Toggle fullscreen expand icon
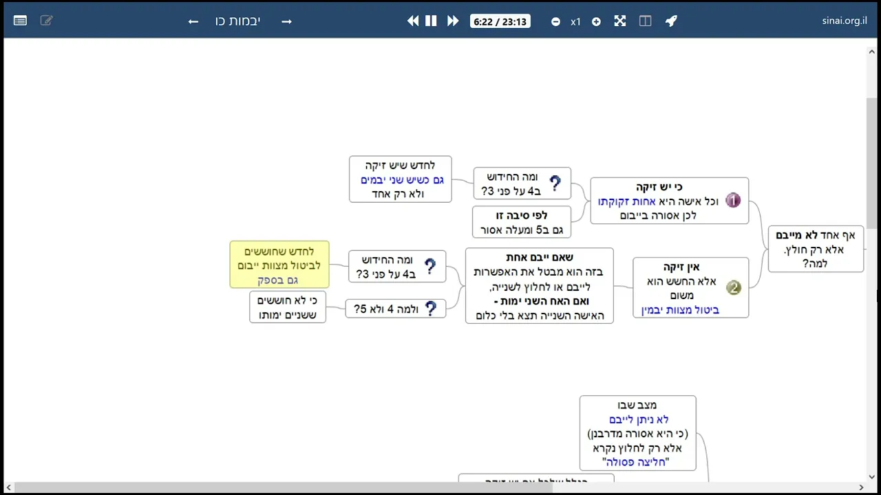The width and height of the screenshot is (881, 495). [620, 21]
